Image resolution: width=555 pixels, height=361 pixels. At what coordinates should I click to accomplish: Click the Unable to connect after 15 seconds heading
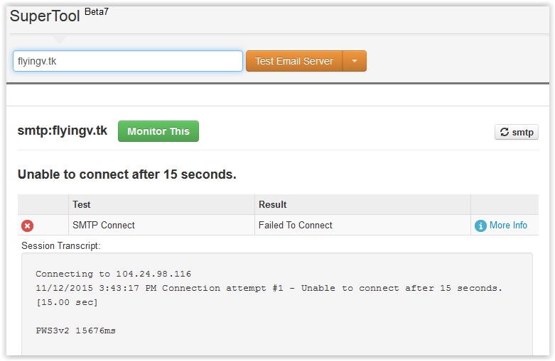[x=126, y=174]
